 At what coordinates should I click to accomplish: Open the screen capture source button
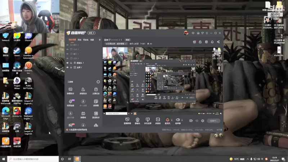point(127,121)
